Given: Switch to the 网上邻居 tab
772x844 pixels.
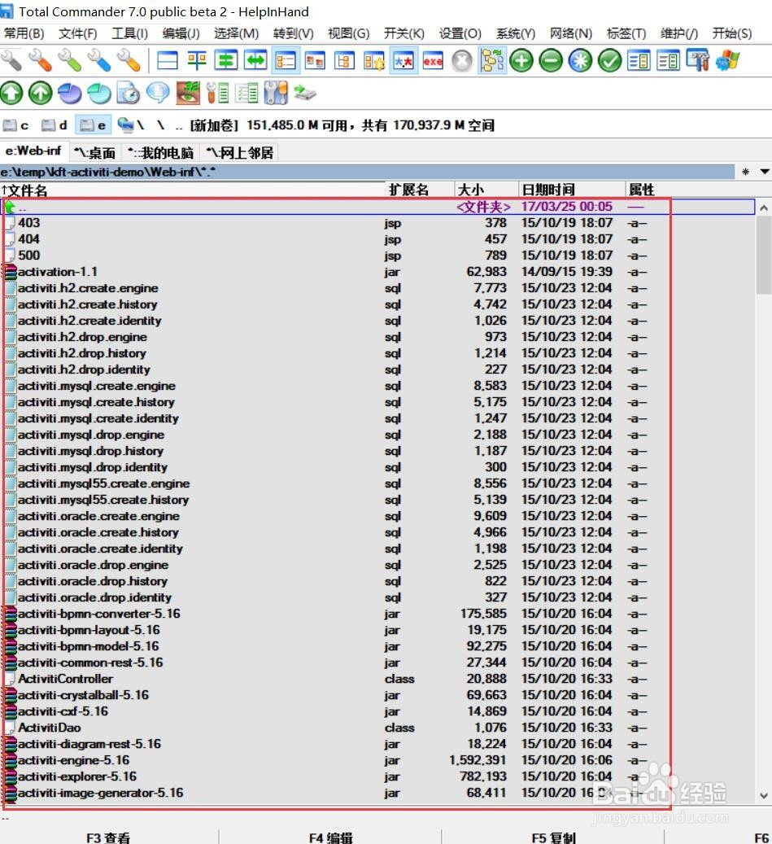Looking at the screenshot, I should (239, 153).
